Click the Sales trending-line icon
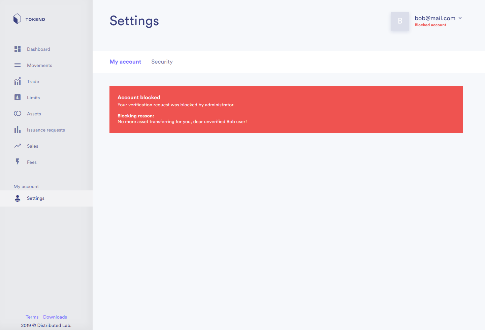The image size is (485, 330). [18, 146]
